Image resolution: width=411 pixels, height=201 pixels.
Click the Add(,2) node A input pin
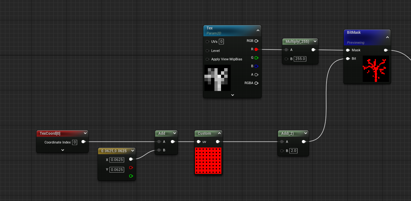(x=282, y=142)
